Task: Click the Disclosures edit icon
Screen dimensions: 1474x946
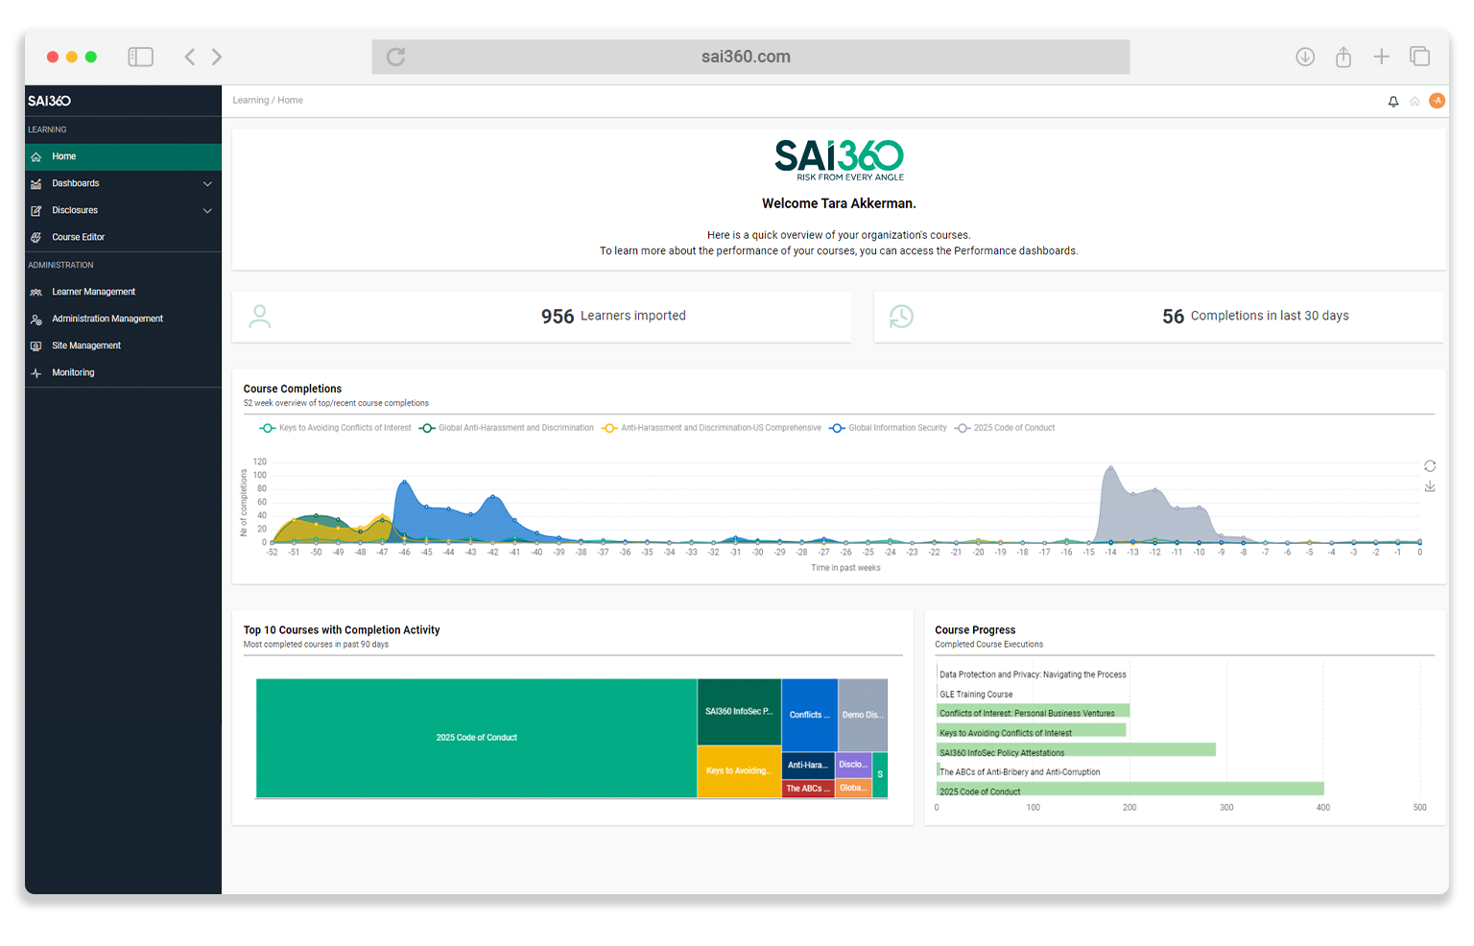Action: click(x=36, y=210)
